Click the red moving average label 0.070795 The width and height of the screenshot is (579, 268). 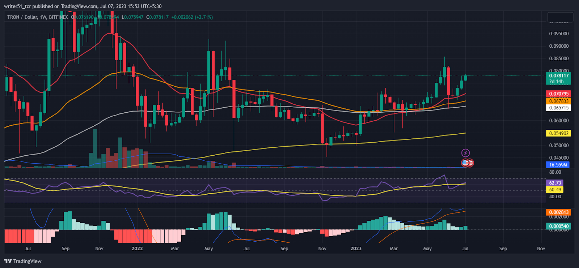coord(559,94)
